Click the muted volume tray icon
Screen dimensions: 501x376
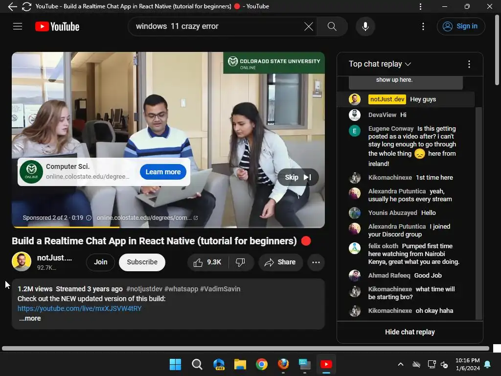(444, 364)
